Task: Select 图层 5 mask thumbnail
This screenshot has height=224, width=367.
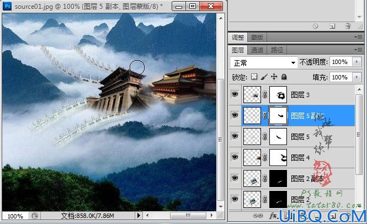Action: tap(278, 136)
